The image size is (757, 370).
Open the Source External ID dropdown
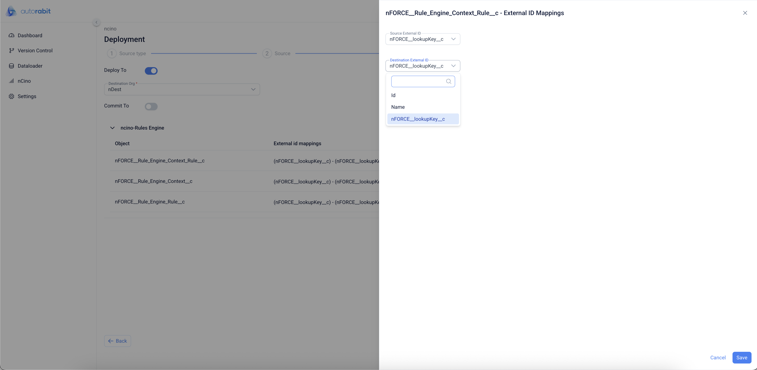point(453,39)
